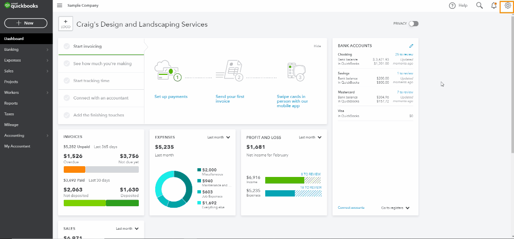Click the $1,526 Overdue amount
The image size is (514, 239).
(73, 156)
